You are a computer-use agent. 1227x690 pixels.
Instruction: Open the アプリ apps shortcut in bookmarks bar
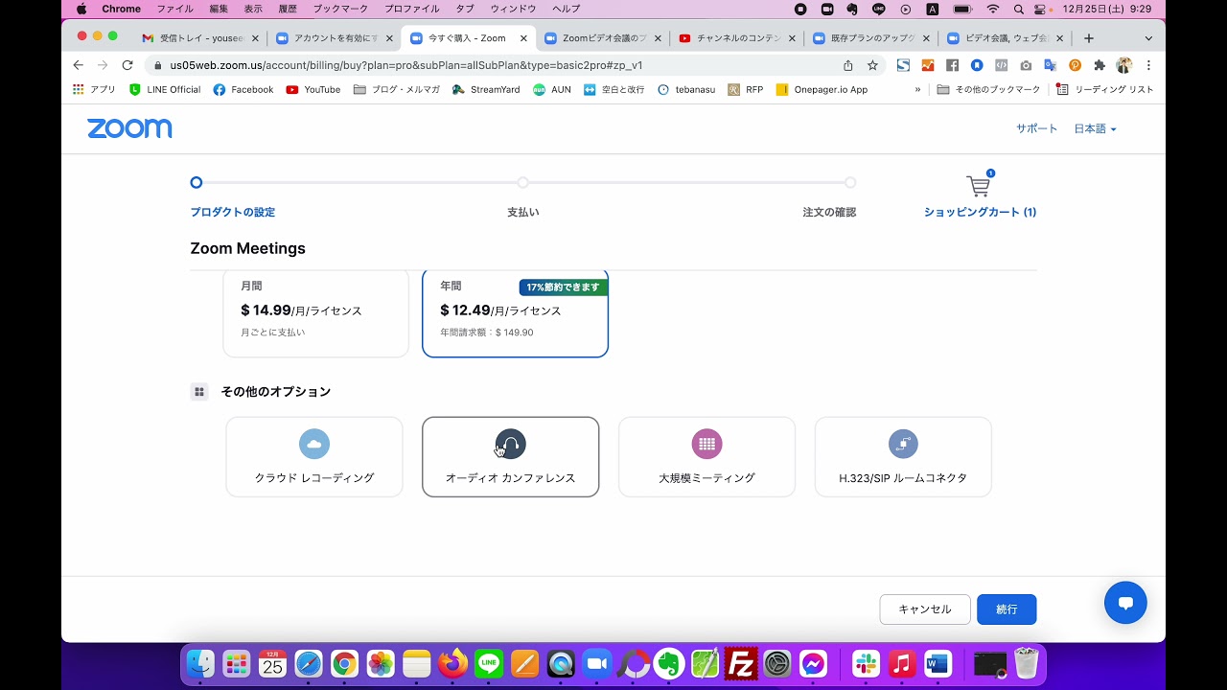click(94, 89)
